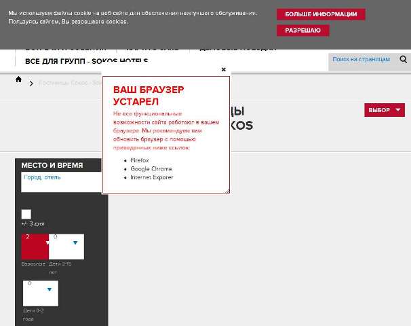Toggle the +/- 3 дня checkbox
The image size is (411, 326).
(26, 214)
